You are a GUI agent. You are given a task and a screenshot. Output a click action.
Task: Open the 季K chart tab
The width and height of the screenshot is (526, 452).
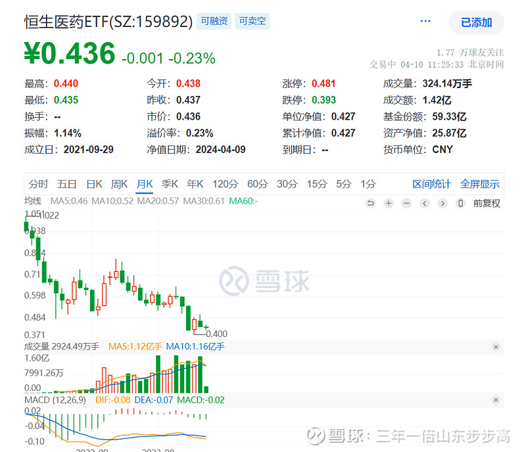click(x=170, y=184)
